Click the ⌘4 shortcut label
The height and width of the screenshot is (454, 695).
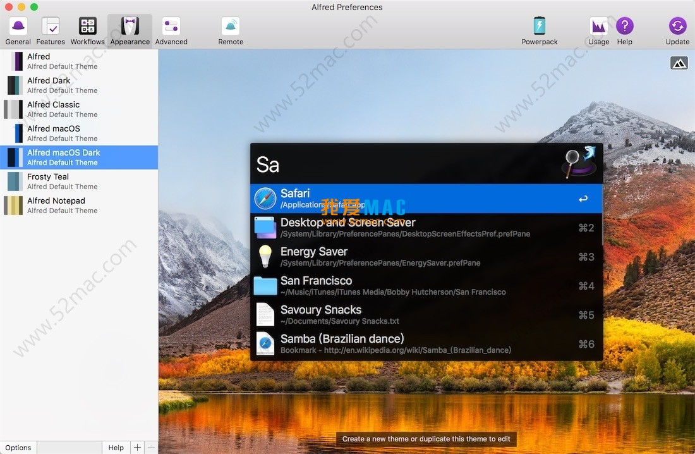pos(586,286)
